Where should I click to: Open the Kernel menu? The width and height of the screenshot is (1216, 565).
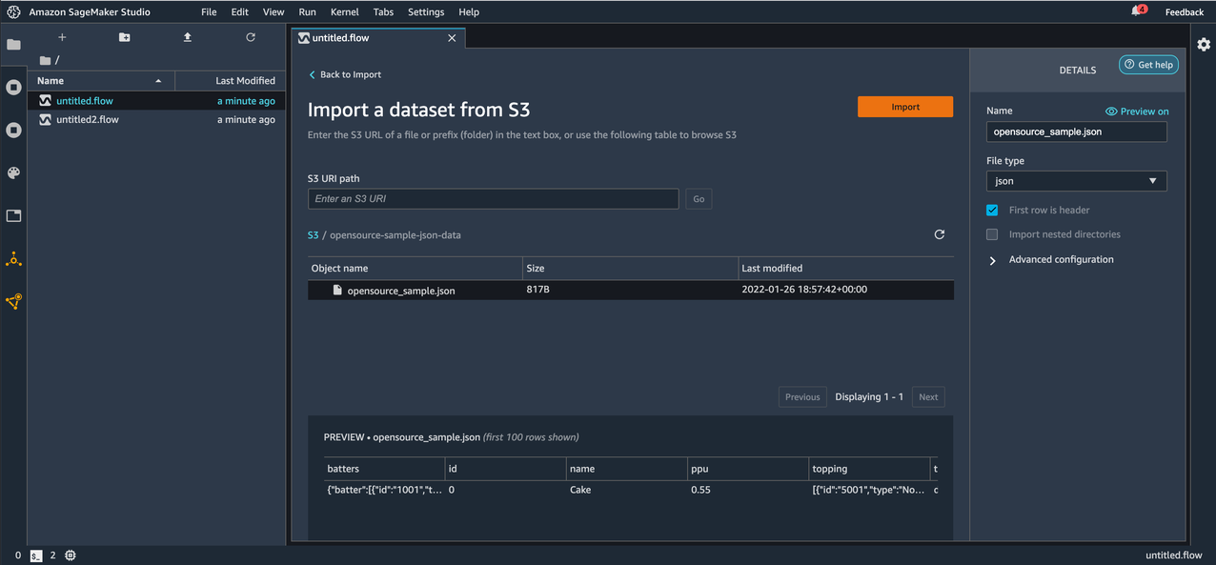pos(344,12)
